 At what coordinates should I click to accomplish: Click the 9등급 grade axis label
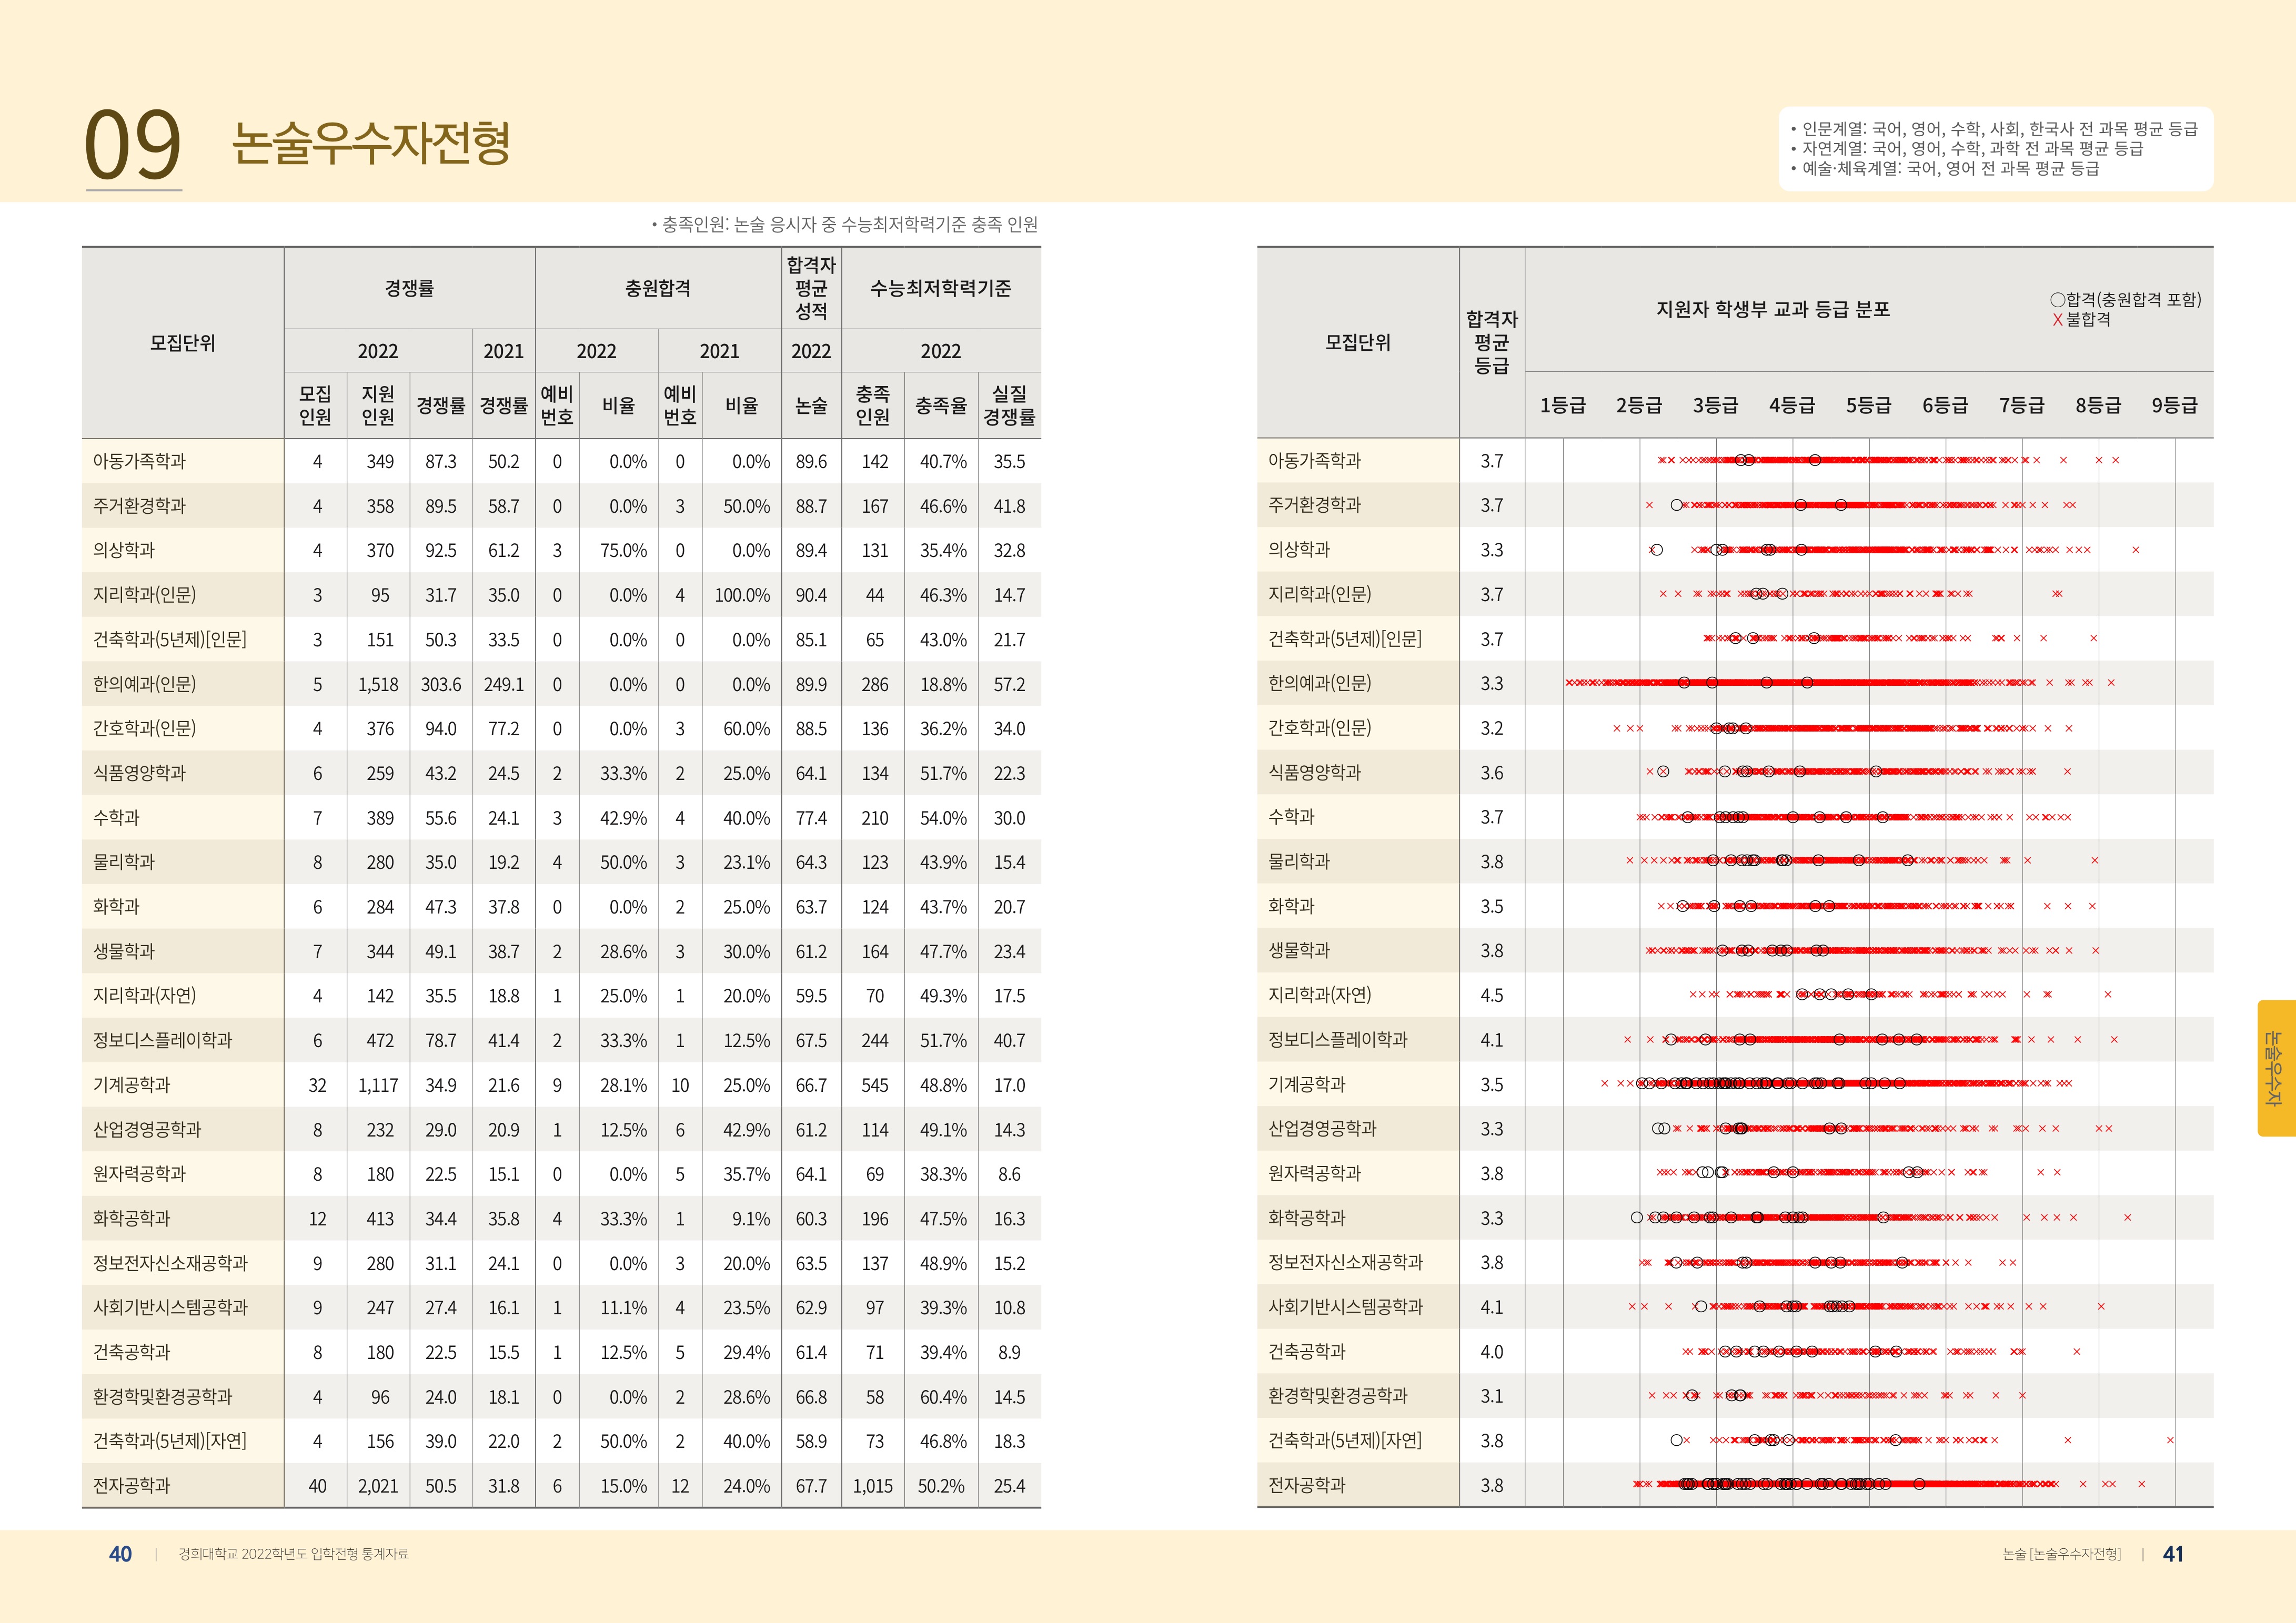(x=2174, y=405)
